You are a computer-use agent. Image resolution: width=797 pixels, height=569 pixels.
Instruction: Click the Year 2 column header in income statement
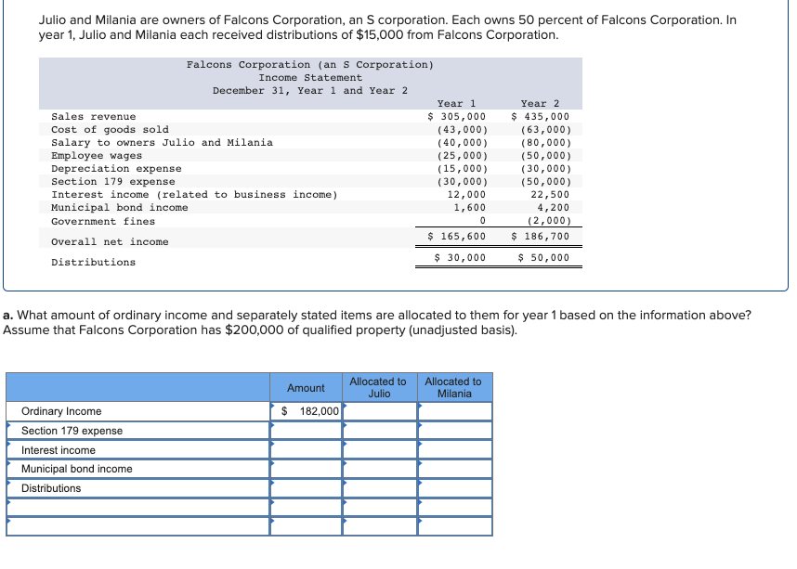(x=540, y=103)
